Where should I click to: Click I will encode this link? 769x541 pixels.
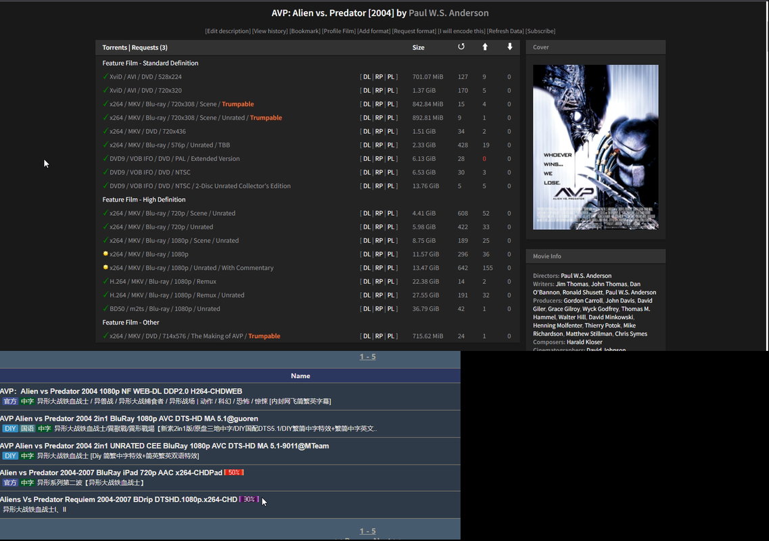tap(461, 31)
